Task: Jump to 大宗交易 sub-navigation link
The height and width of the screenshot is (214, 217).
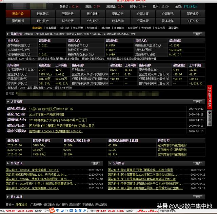Action: pos(160,28)
